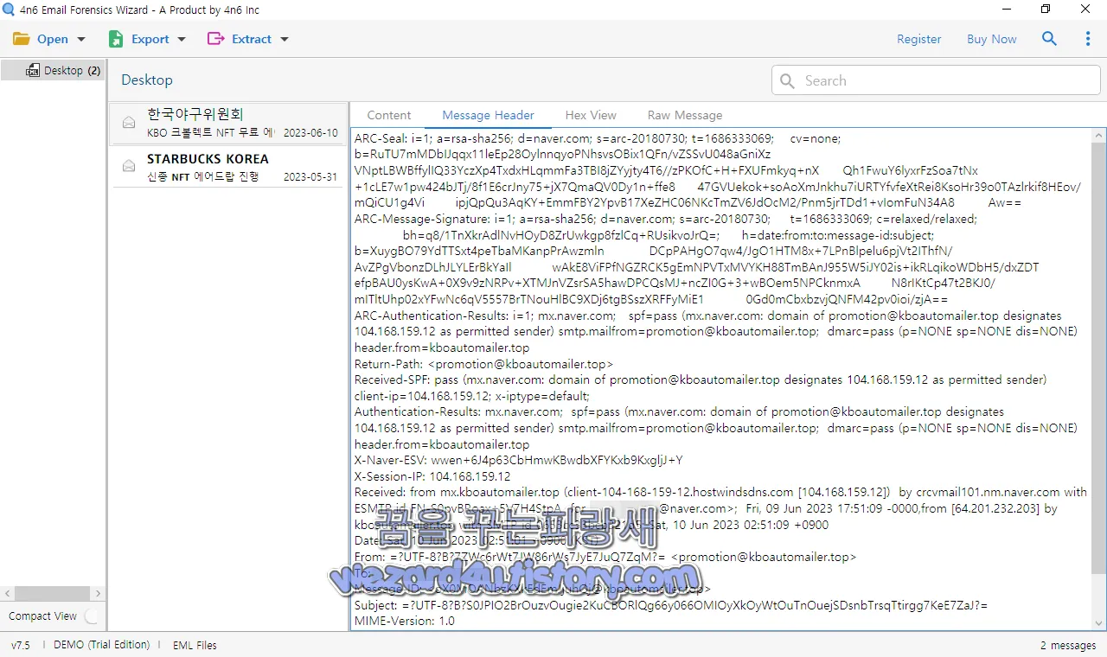Select the Desktop (2) tree item
The image size is (1107, 657).
coord(52,70)
